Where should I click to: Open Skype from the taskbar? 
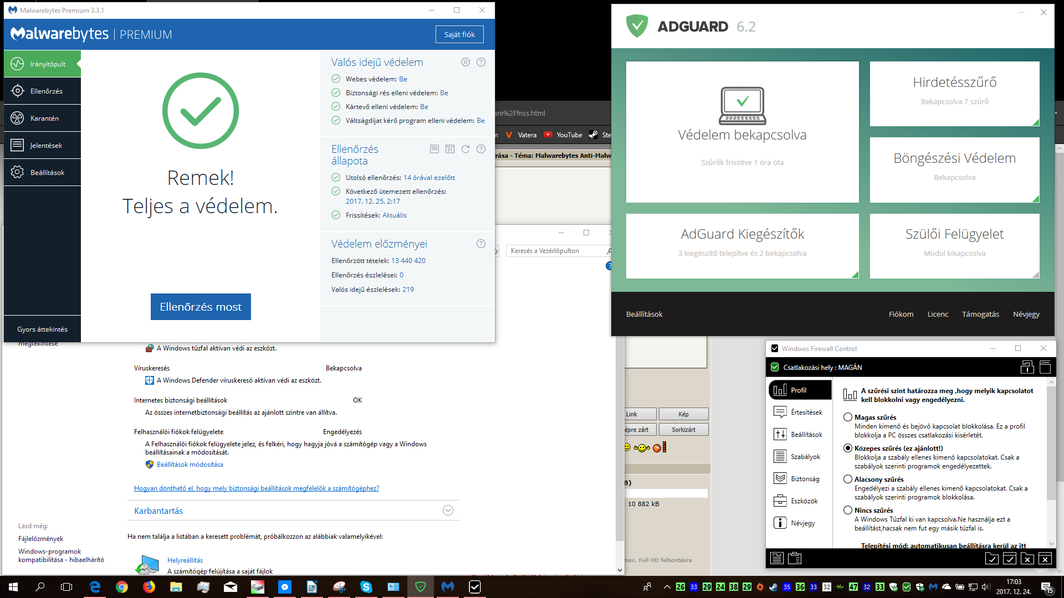coord(366,587)
